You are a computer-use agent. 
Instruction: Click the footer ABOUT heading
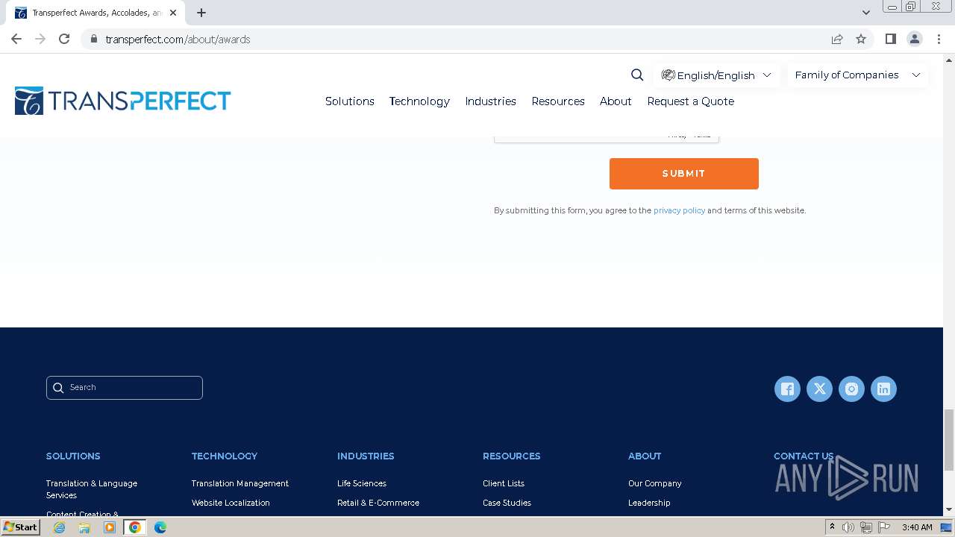[x=645, y=456]
